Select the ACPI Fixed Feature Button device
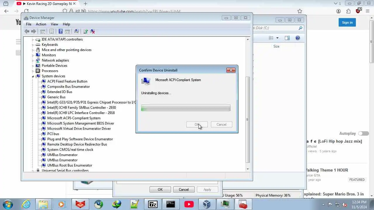 [67, 81]
